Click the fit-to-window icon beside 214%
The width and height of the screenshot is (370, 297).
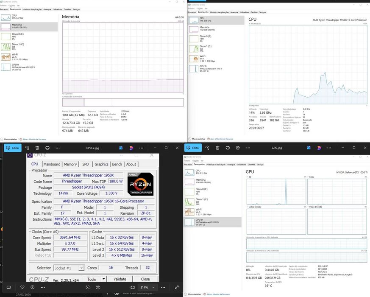coord(133,287)
